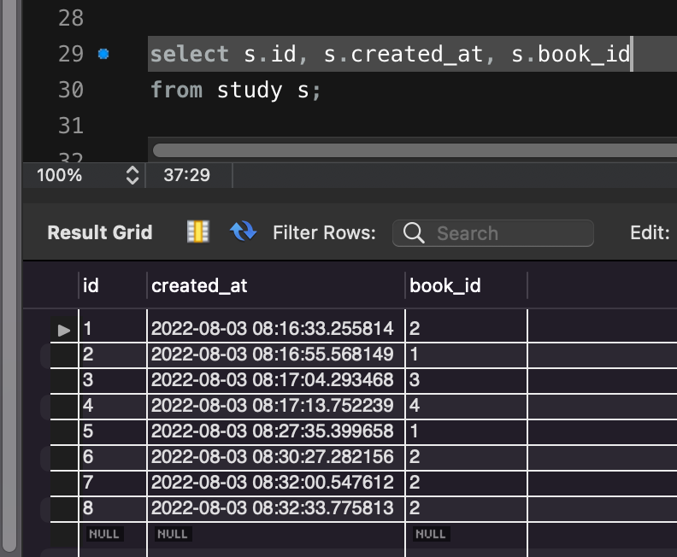Select the id cell with value 3

point(113,380)
